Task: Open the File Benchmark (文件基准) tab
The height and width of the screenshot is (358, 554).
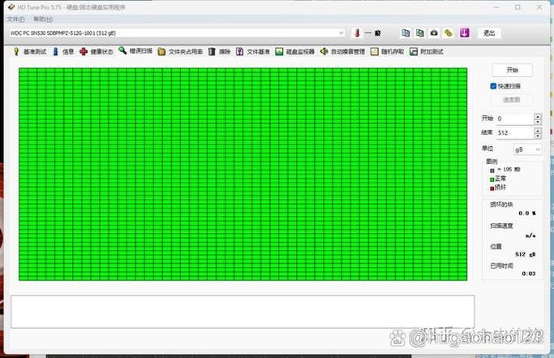Action: (x=253, y=52)
